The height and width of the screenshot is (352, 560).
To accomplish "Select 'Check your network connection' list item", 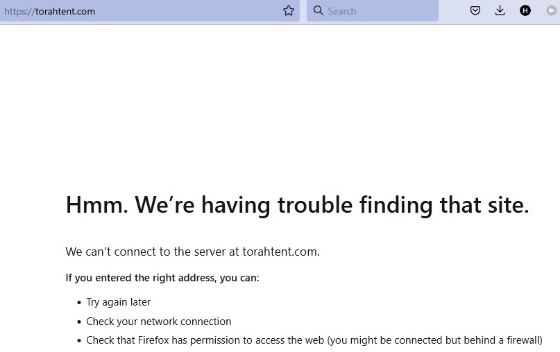I will pyautogui.click(x=158, y=322).
